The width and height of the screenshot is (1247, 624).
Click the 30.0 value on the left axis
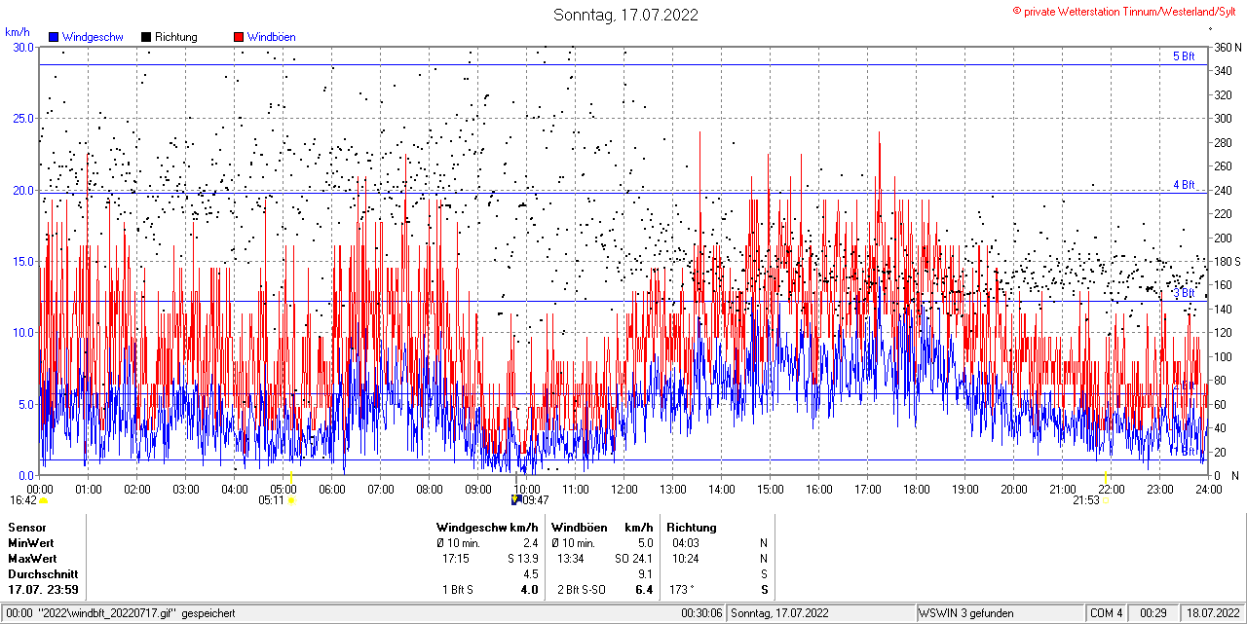[x=23, y=47]
